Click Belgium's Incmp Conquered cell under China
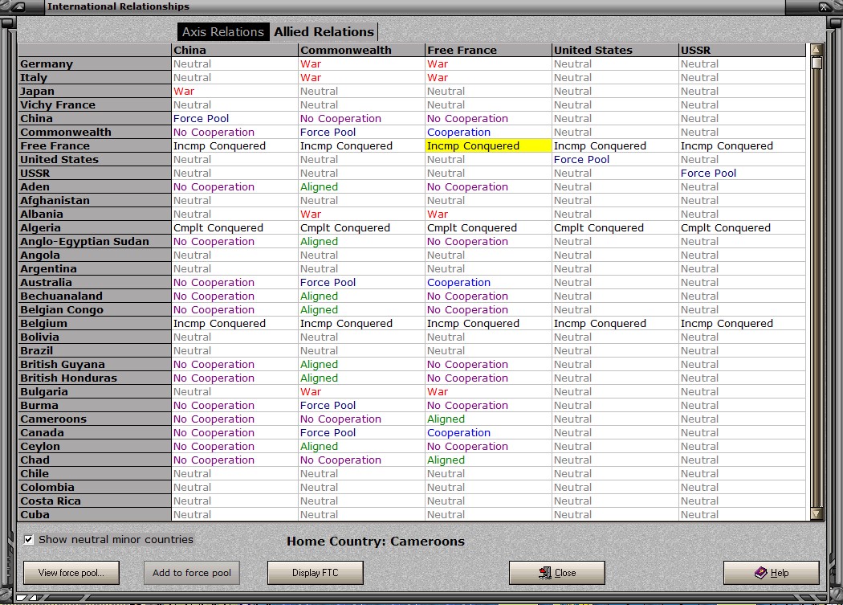 point(234,324)
